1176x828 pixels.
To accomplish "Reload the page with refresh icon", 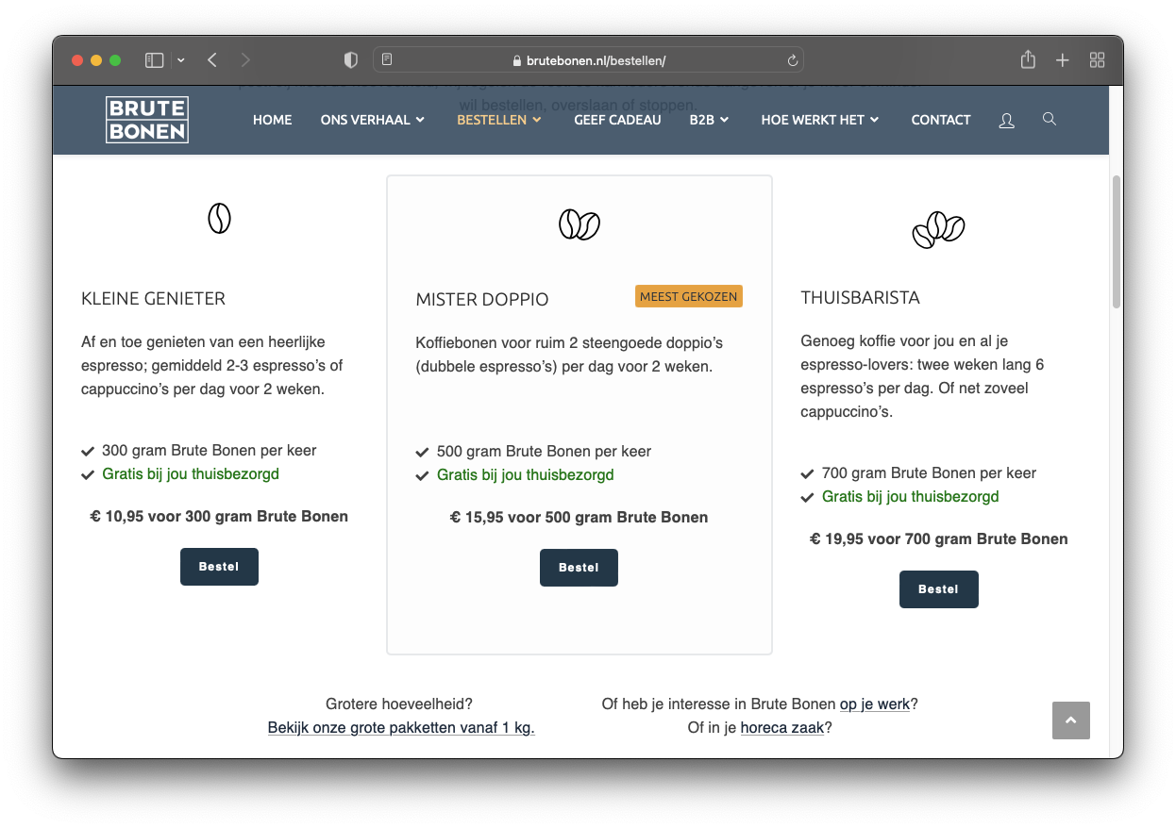I will pos(793,60).
